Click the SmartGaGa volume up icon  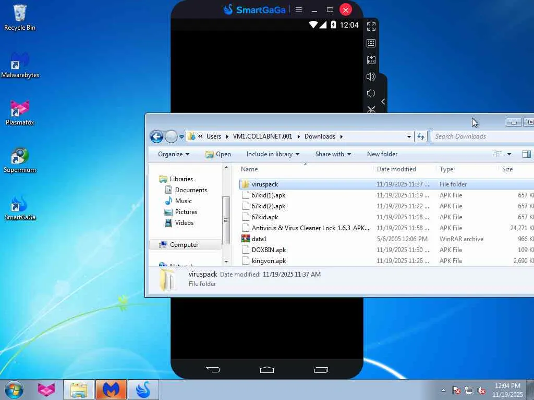371,77
